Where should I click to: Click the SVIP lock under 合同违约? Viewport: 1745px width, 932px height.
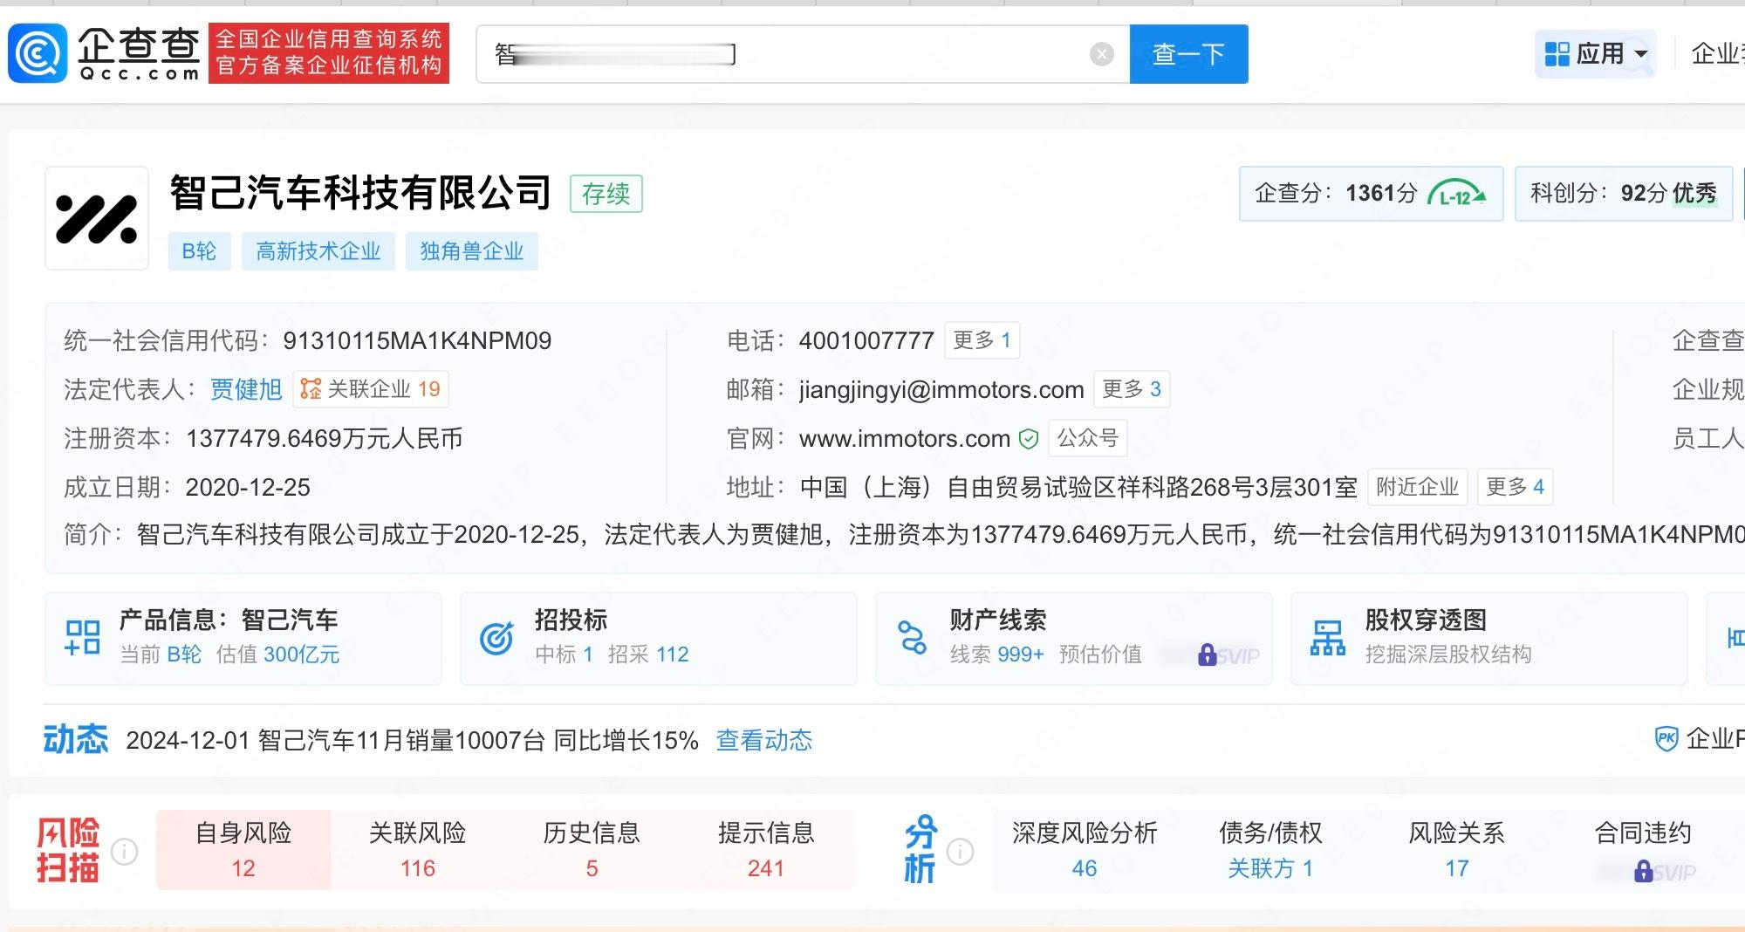point(1644,872)
